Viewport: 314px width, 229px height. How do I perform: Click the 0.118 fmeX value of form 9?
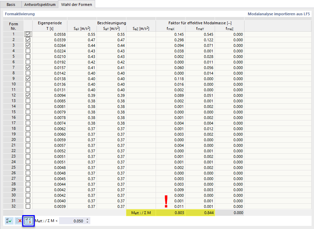[x=171, y=79]
